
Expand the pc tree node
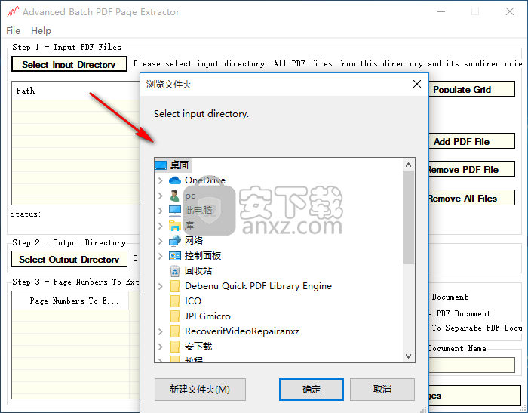tap(161, 196)
